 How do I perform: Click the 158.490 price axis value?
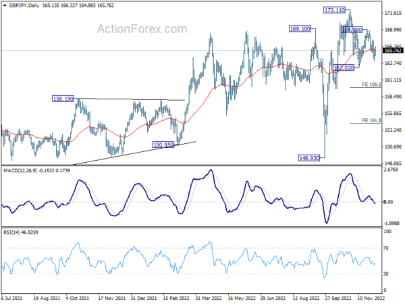click(x=393, y=97)
